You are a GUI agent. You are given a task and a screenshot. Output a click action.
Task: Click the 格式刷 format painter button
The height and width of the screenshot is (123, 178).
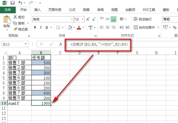click(x=21, y=29)
